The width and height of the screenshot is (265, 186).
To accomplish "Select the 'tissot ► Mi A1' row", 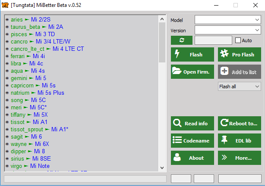I will (82, 122).
